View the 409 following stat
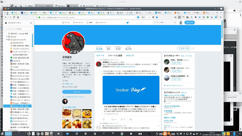Viewport: 242px width, 136px height. (109, 48)
